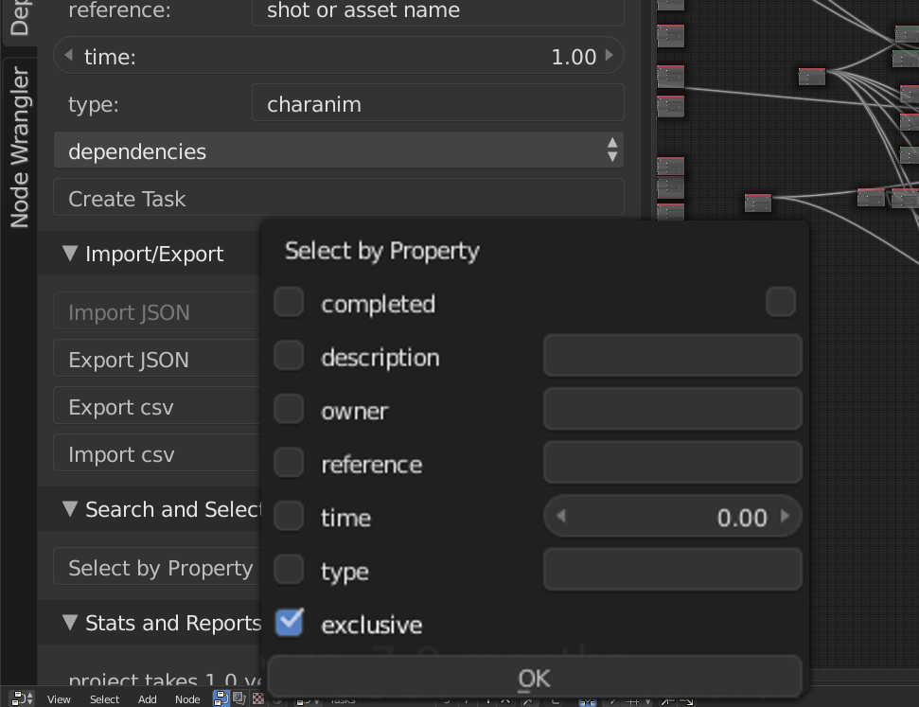Uncheck the exclusive checkbox

point(289,624)
